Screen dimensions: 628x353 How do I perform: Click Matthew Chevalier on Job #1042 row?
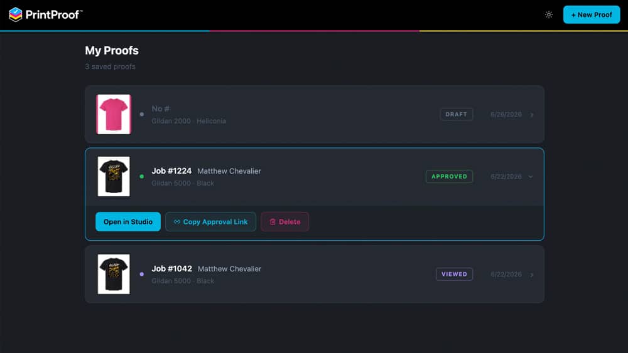click(x=229, y=269)
